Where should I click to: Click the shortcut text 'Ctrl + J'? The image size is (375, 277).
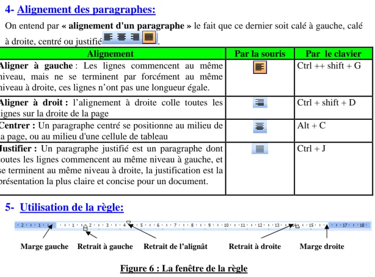point(311,149)
